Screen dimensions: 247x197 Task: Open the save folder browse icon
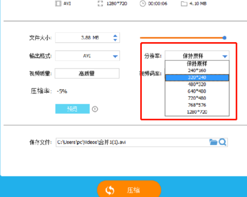[214, 142]
